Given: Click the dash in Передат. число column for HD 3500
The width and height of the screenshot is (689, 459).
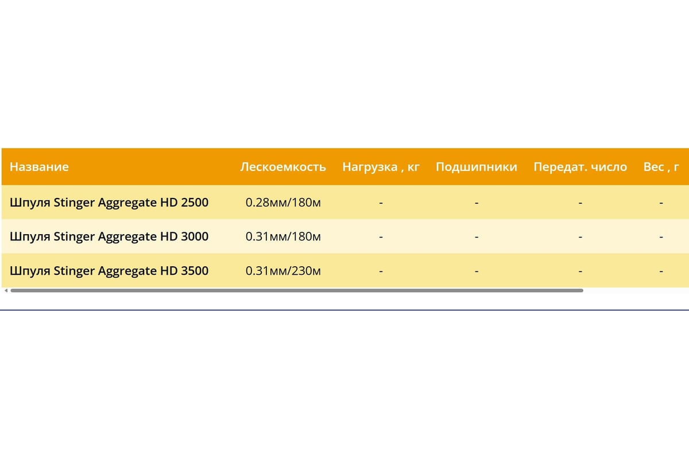Looking at the screenshot, I should (x=580, y=270).
